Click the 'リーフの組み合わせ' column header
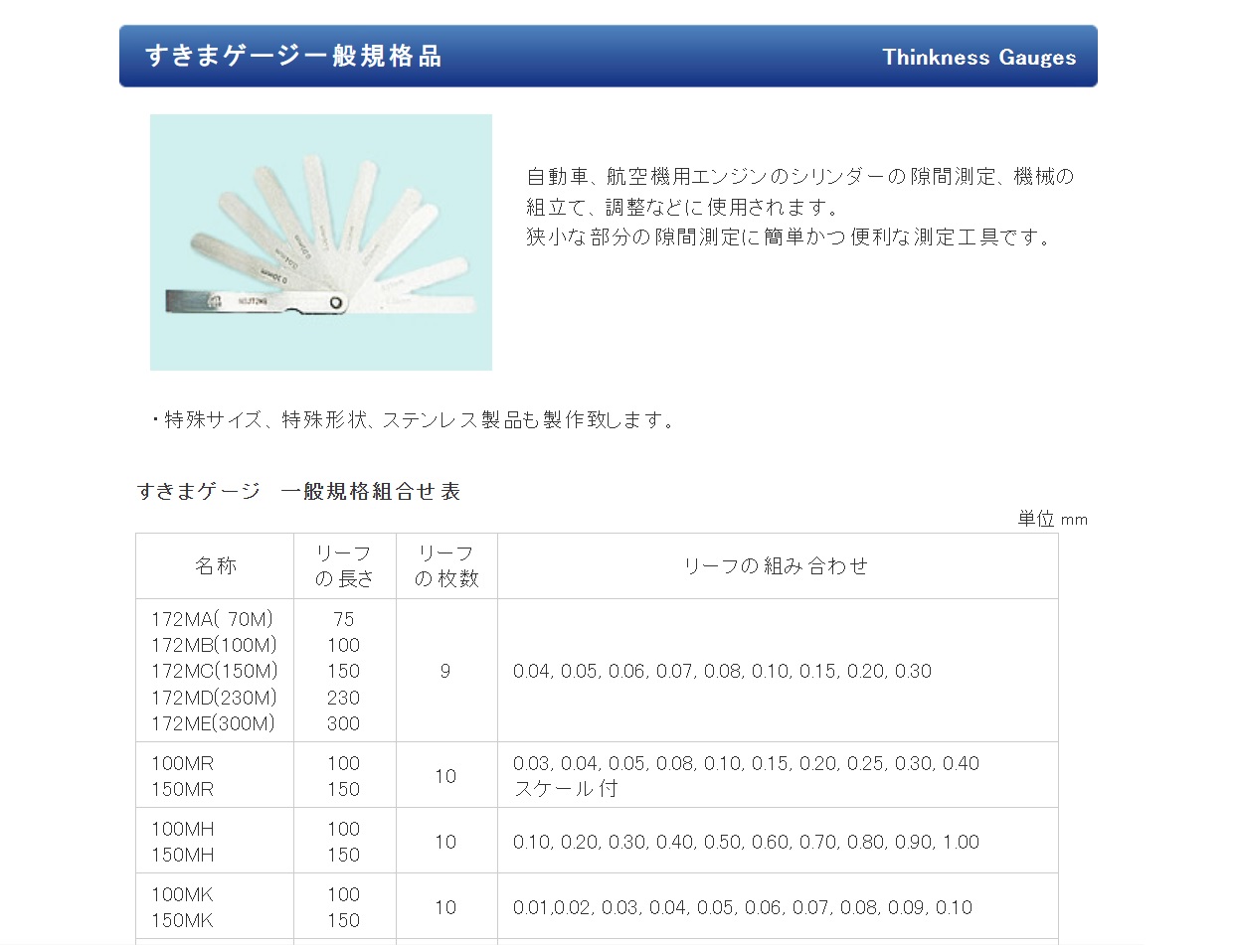 [x=777, y=566]
